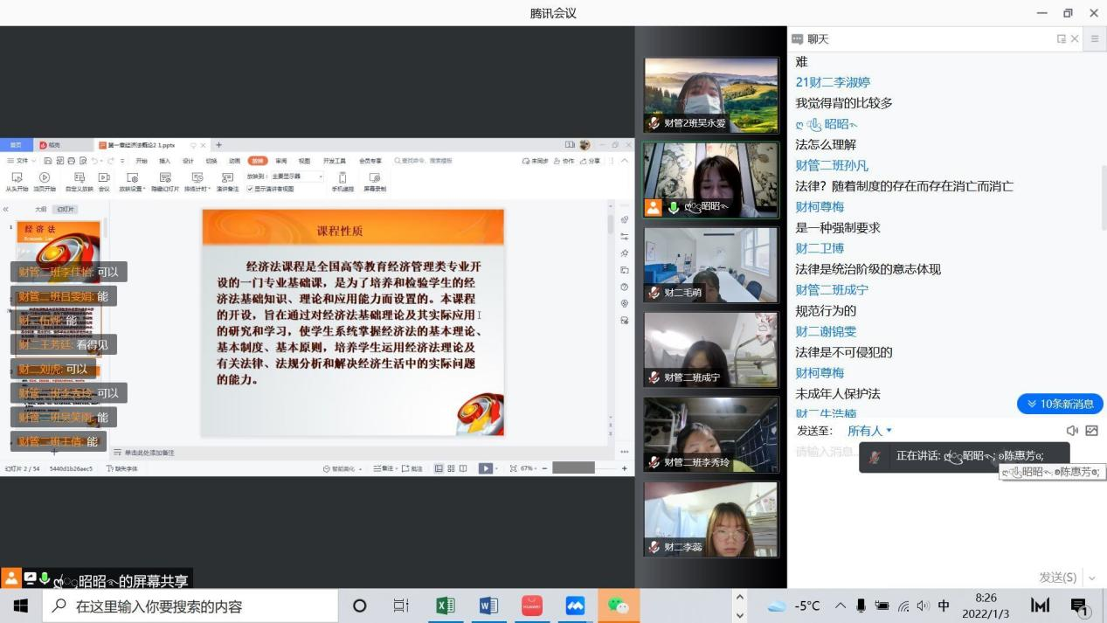Viewport: 1107px width, 623px height.
Task: Open the 审阅 ribbon tab
Action: coord(280,161)
